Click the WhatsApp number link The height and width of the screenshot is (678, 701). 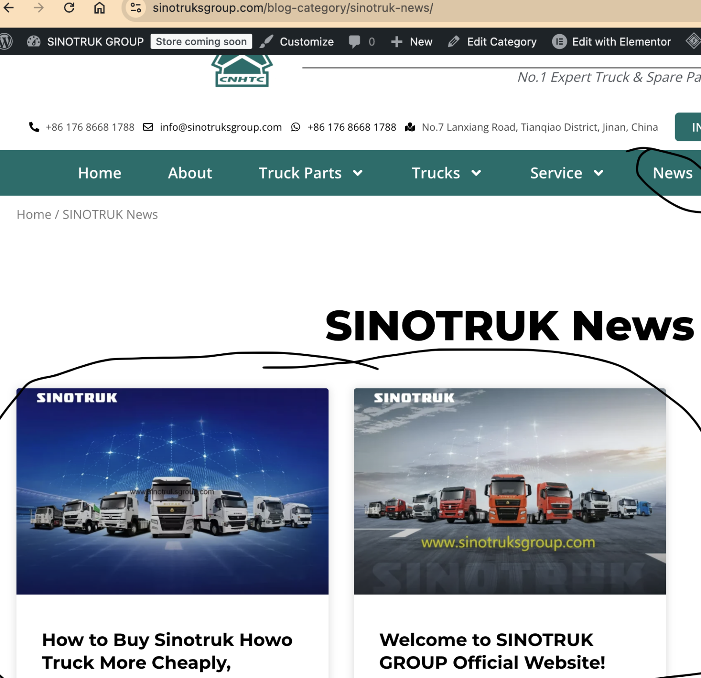coord(352,127)
